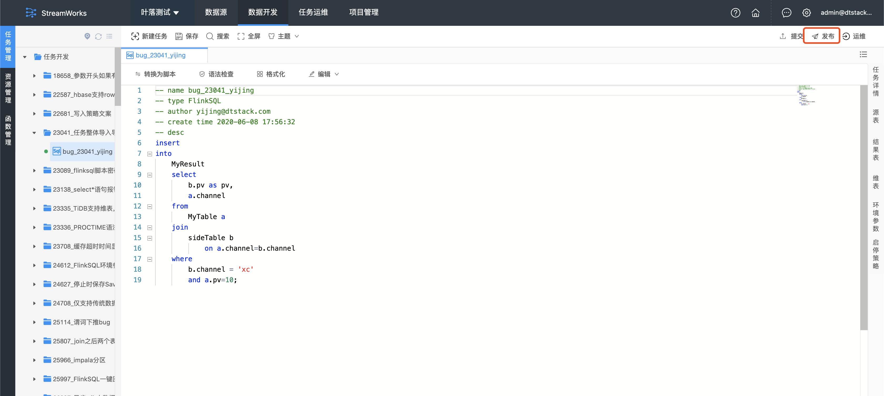Switch to 任务运维 menu
Image resolution: width=884 pixels, height=396 pixels.
[313, 13]
